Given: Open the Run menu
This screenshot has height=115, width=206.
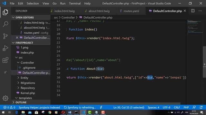Looking at the screenshot, I should point(63,4).
